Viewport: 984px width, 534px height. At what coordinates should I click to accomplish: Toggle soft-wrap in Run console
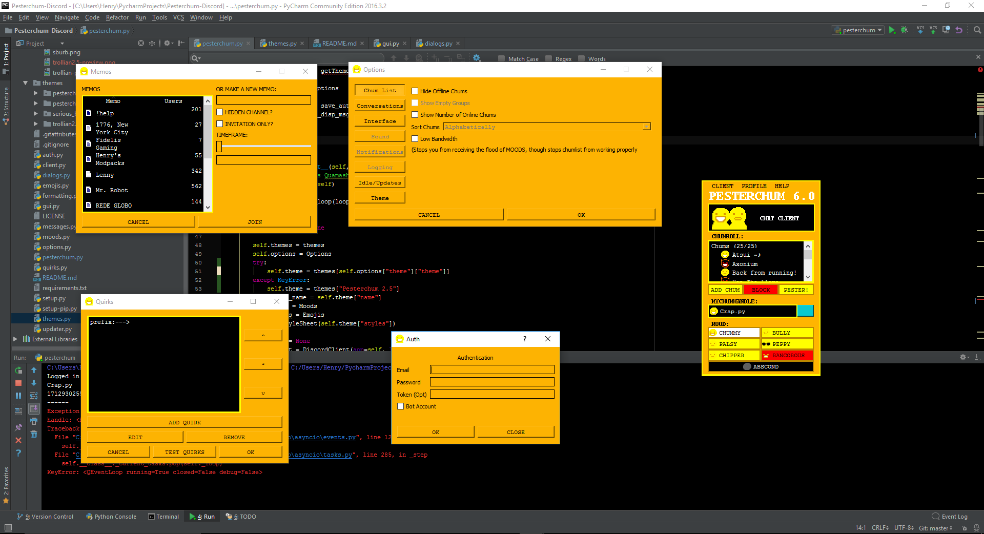click(34, 396)
